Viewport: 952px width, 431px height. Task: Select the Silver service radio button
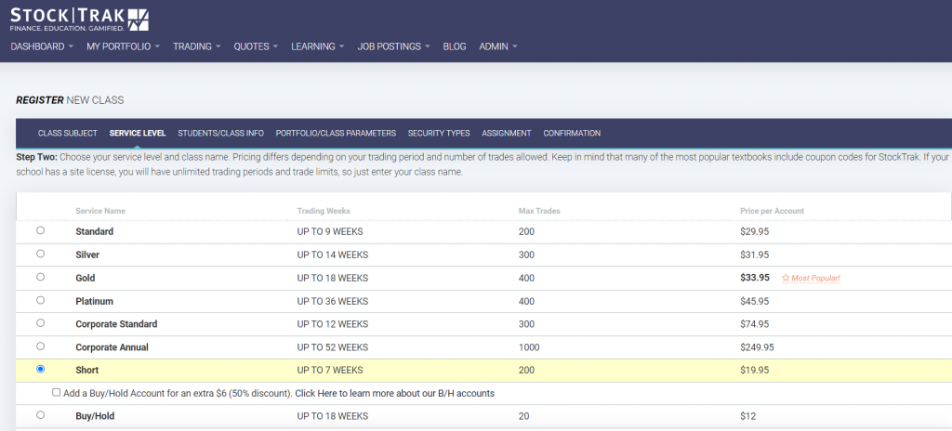tap(41, 254)
